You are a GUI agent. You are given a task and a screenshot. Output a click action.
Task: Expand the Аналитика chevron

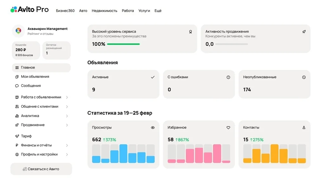coord(67,116)
